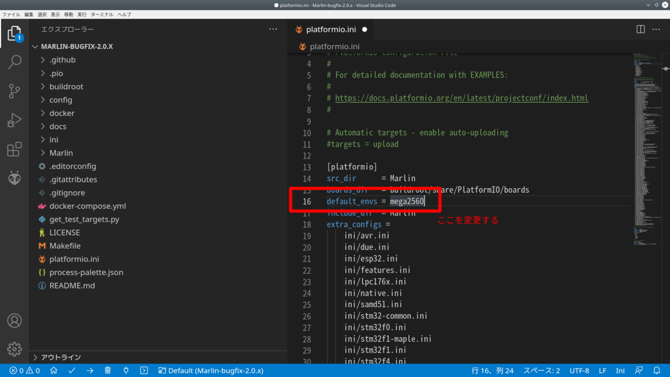Click the feedback icon in status bar
This screenshot has height=377, width=670.
coord(639,370)
